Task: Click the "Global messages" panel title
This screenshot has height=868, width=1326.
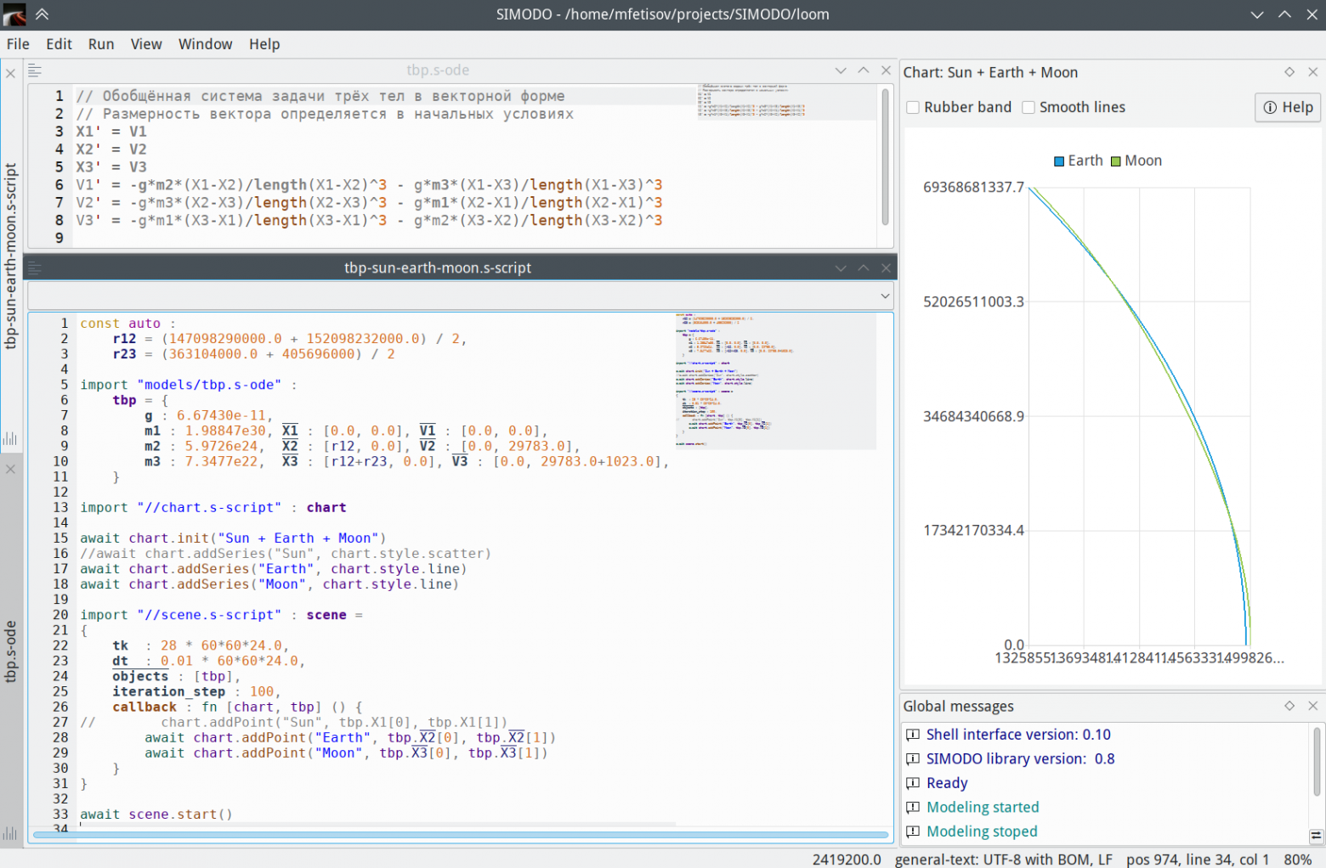Action: click(958, 707)
